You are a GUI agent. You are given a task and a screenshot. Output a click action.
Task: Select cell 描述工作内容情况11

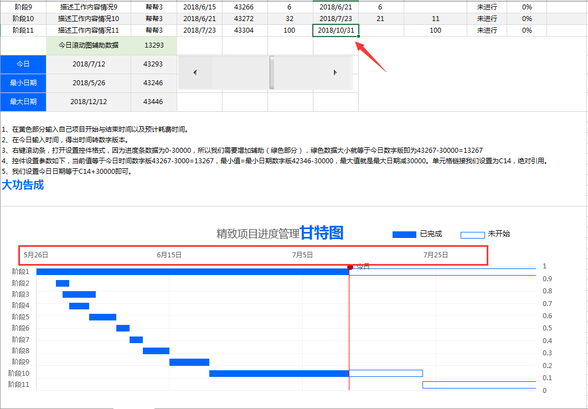point(89,30)
